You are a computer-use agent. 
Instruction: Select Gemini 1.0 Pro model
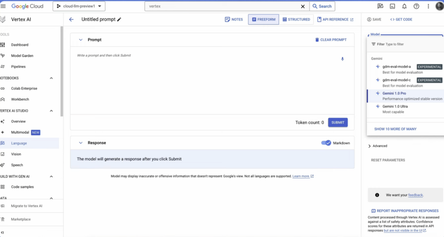(x=405, y=96)
